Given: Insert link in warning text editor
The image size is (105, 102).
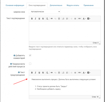Looking at the screenshot, I should point(52,73).
